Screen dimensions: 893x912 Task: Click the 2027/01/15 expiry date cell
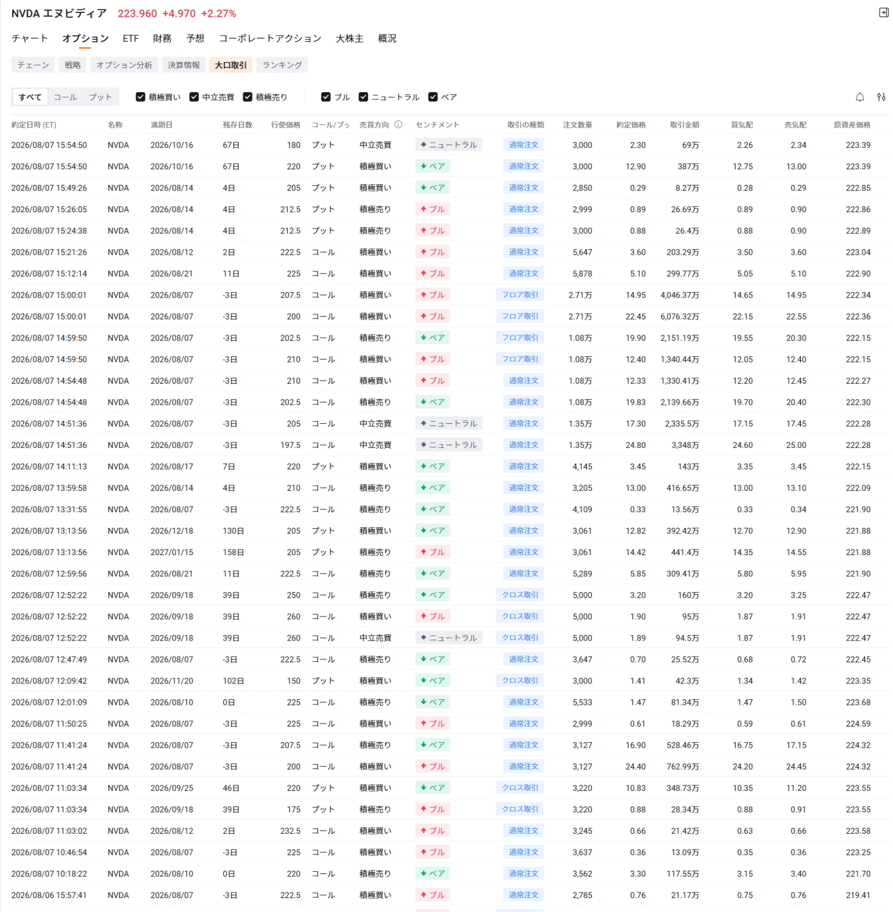click(172, 552)
